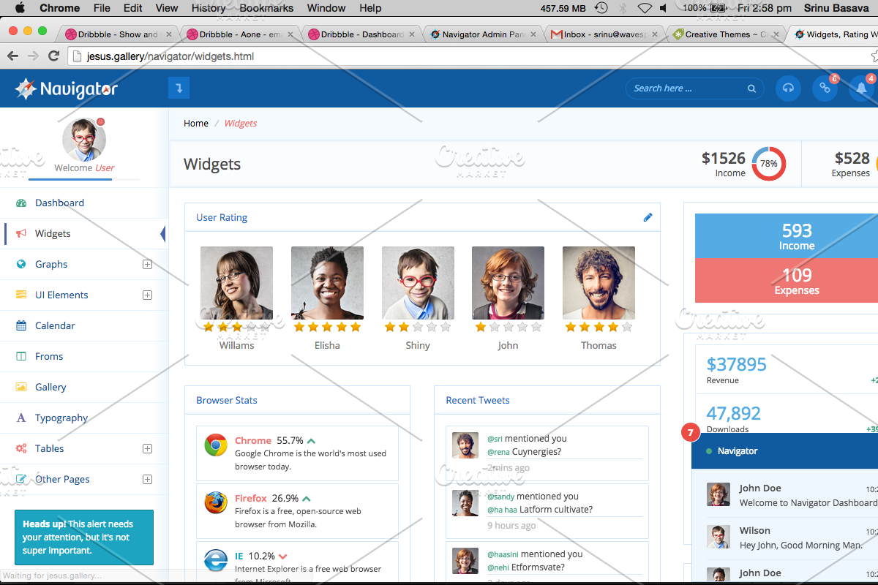Open the headphones support icon in header

[x=788, y=88]
